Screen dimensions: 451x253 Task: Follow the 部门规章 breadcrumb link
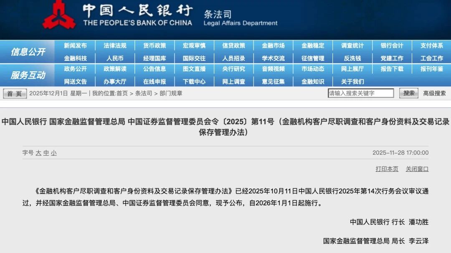click(x=171, y=93)
